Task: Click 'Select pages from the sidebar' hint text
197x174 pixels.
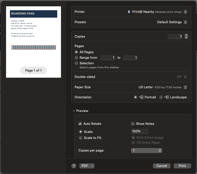Action: click(99, 67)
